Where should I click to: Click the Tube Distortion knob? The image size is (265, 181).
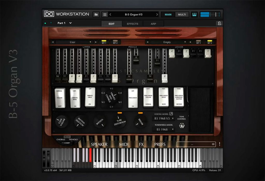[120, 122]
